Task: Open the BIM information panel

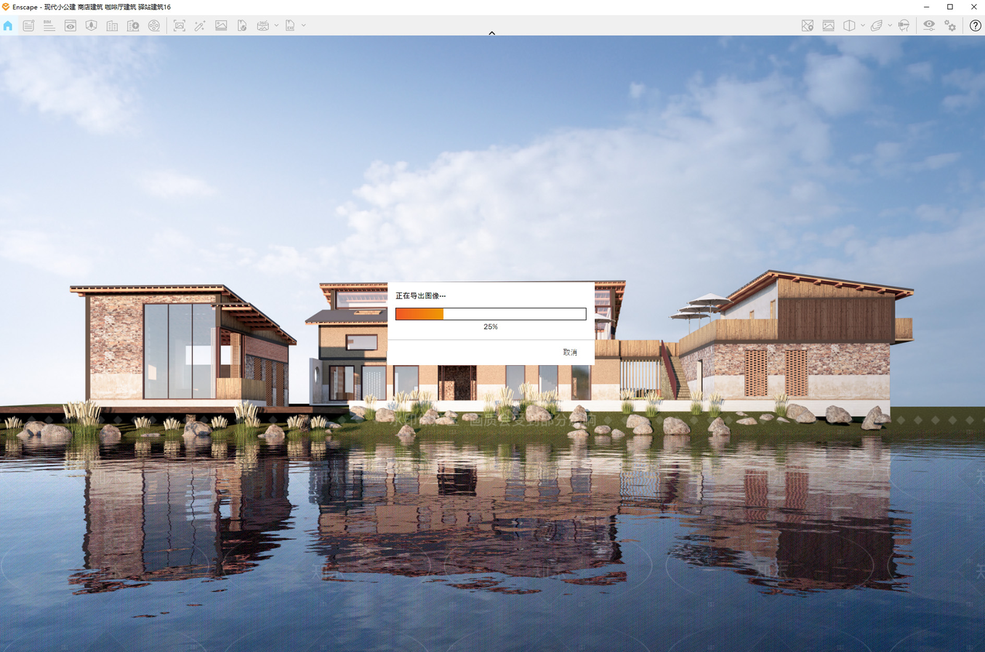Action: point(49,26)
